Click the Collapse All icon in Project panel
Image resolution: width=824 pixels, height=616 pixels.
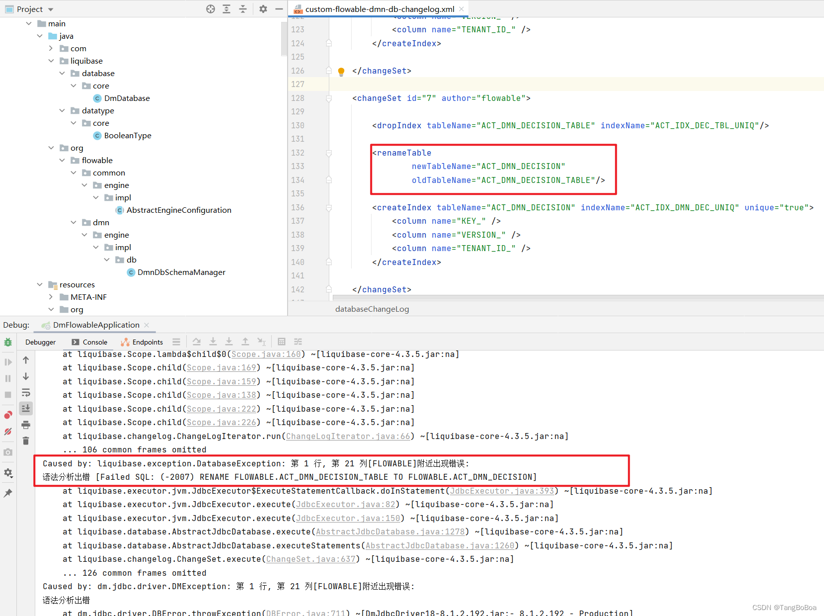pos(243,9)
